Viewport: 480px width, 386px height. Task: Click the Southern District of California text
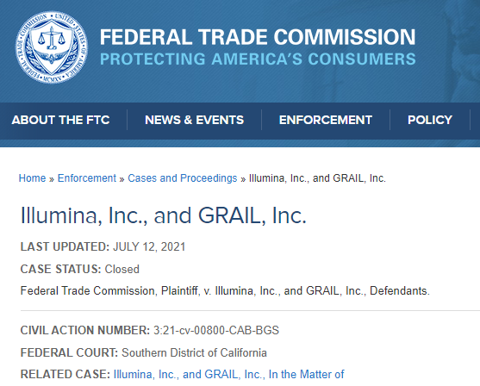pos(194,352)
